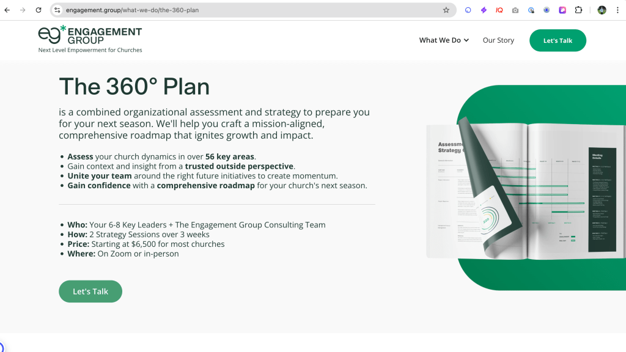
Task: Click the purple lightning bolt extension icon
Action: (x=484, y=10)
